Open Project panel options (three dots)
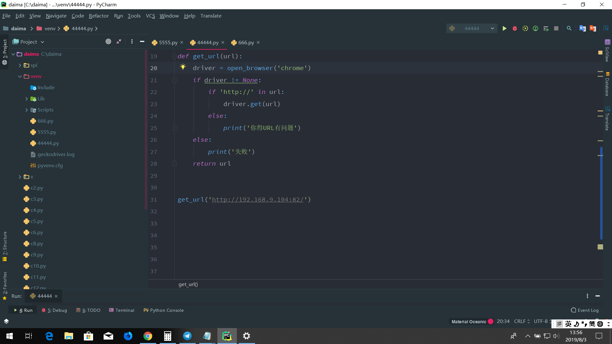The height and width of the screenshot is (344, 612). (x=132, y=41)
